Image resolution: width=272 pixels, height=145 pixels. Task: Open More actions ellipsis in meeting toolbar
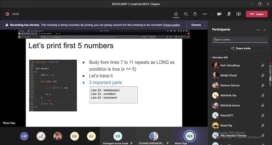click(x=205, y=14)
